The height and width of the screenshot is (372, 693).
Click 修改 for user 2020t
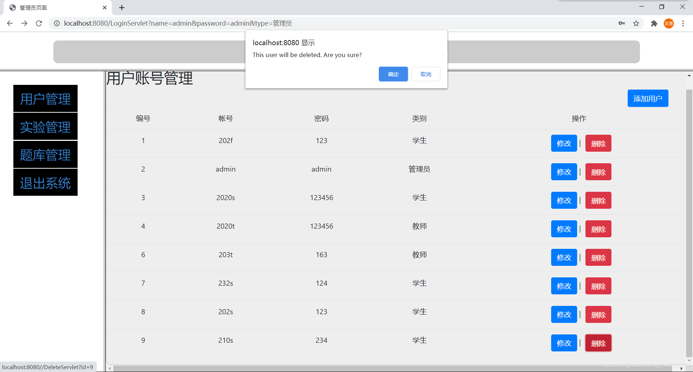(x=564, y=229)
